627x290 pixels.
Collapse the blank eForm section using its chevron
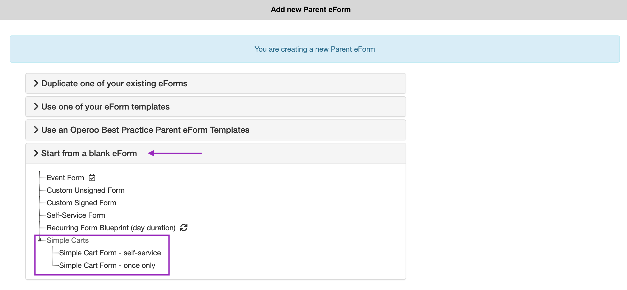tap(36, 153)
